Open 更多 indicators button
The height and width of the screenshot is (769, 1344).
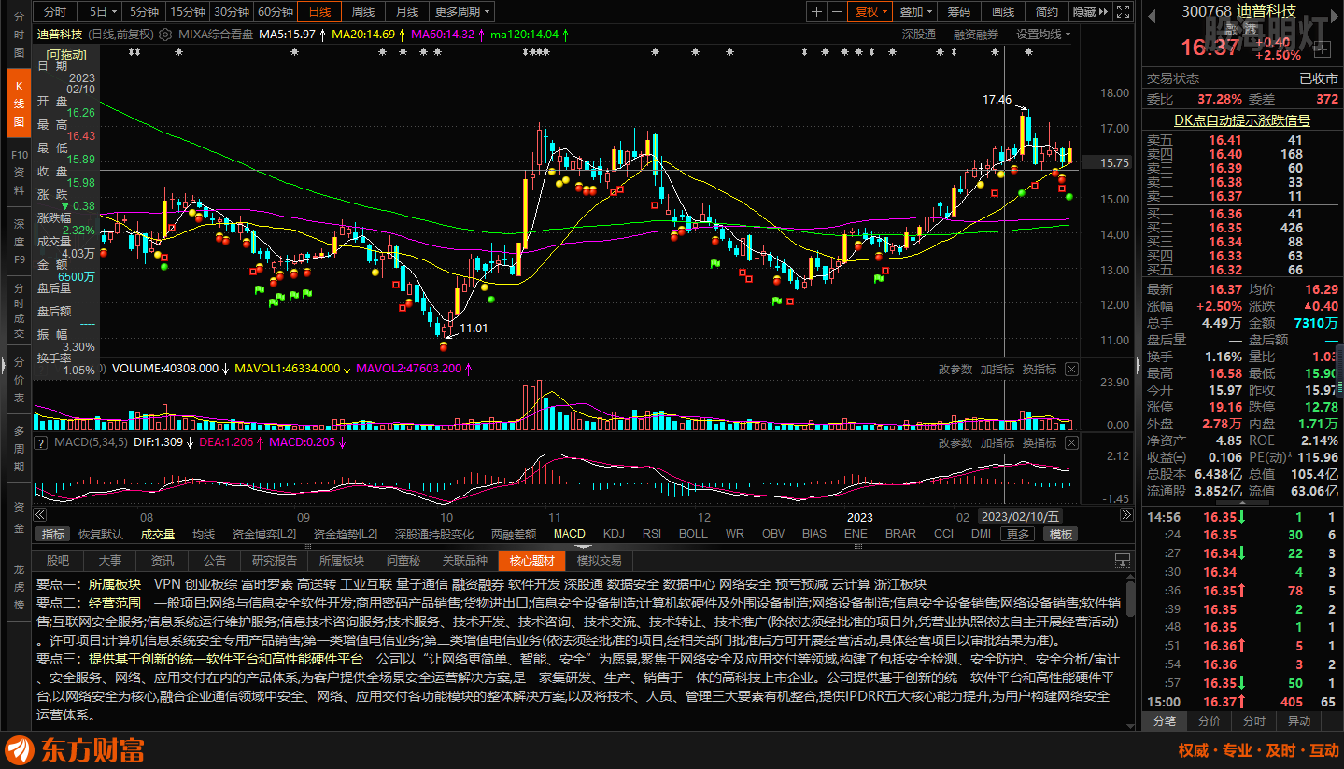coord(1017,535)
